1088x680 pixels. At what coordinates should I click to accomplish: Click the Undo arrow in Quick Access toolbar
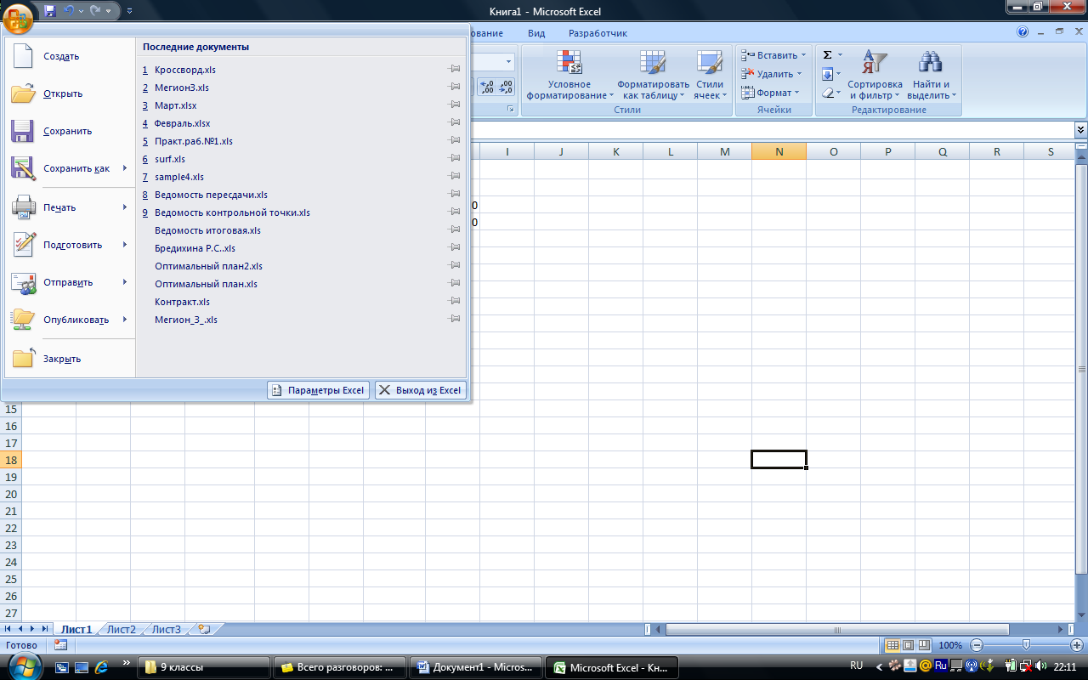pyautogui.click(x=70, y=11)
